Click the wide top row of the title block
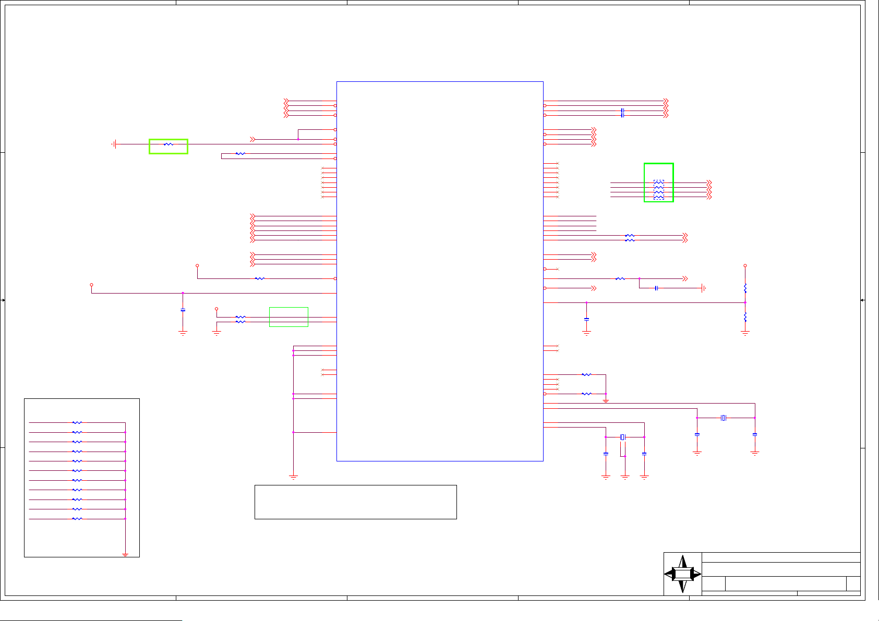The width and height of the screenshot is (879, 621). pos(781,557)
